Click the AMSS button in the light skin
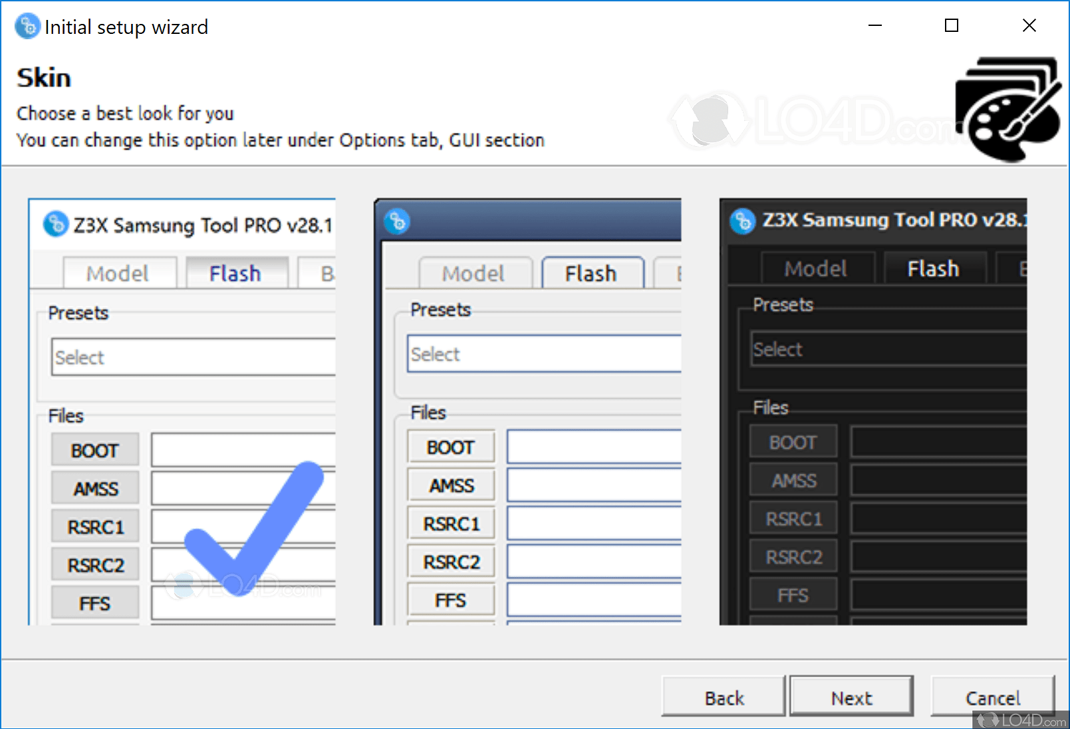This screenshot has height=729, width=1070. pyautogui.click(x=94, y=488)
